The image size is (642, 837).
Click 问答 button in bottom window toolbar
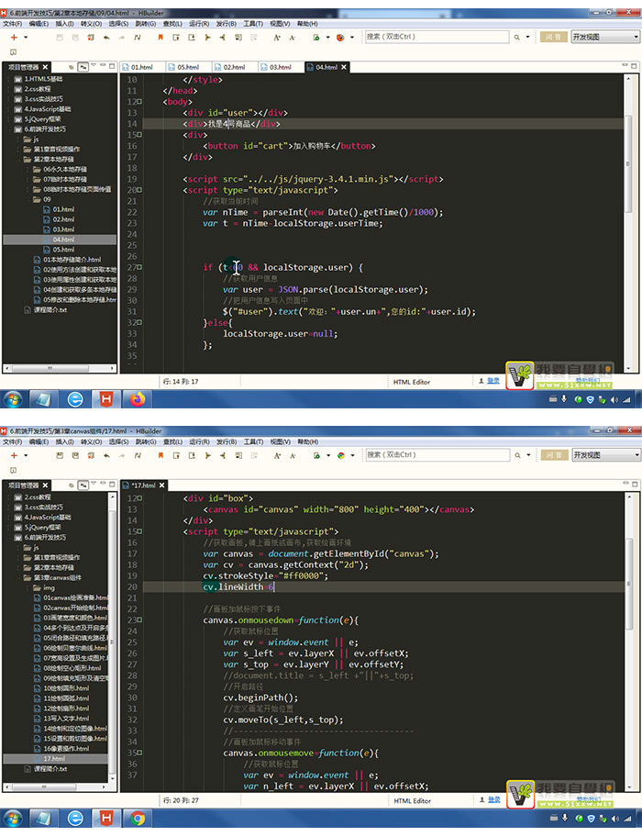[x=553, y=455]
